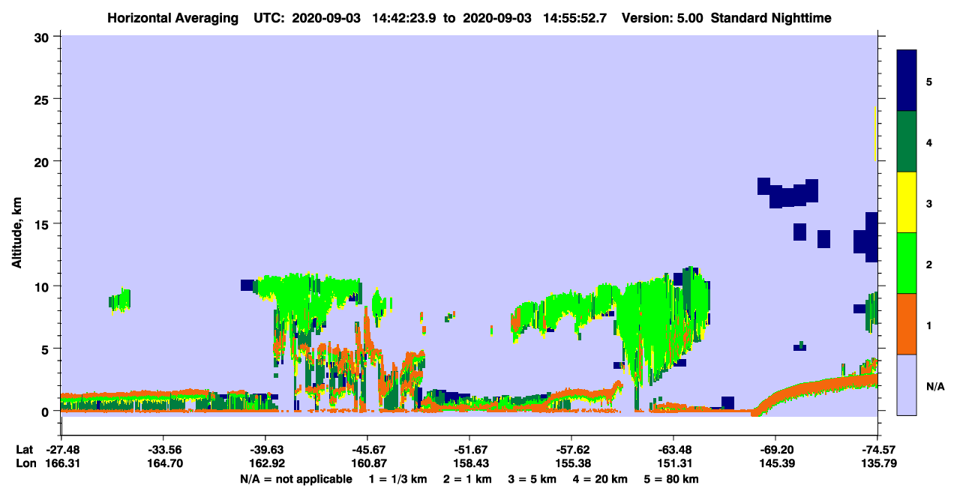The image size is (975, 500).
Task: Click latitude value -63.48
Action: (673, 450)
